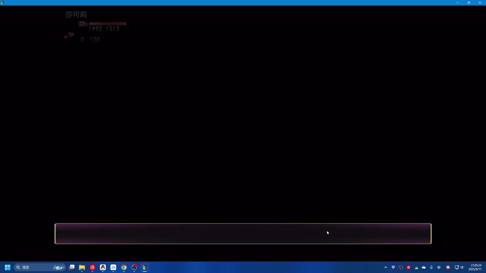The image size is (486, 273).
Task: Toggle the 中 input language indicator
Action: click(x=439, y=267)
